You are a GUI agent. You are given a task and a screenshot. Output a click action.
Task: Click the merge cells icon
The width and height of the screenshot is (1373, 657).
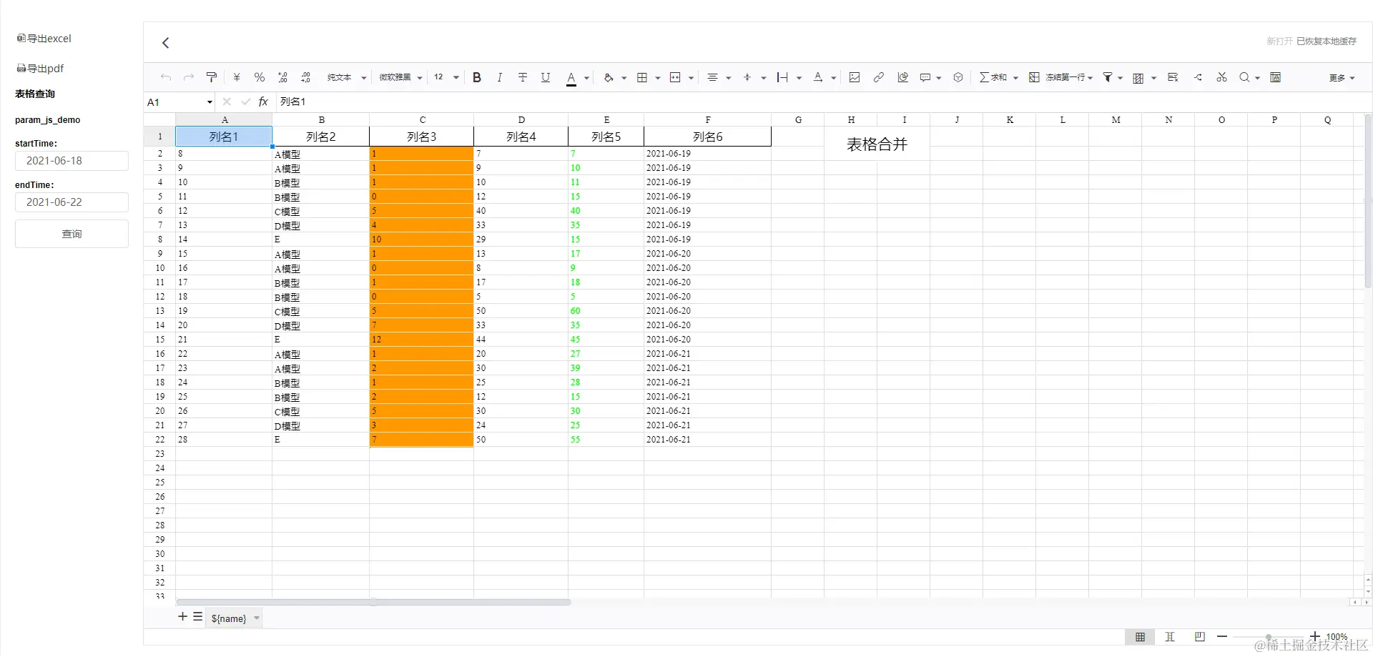click(x=675, y=77)
